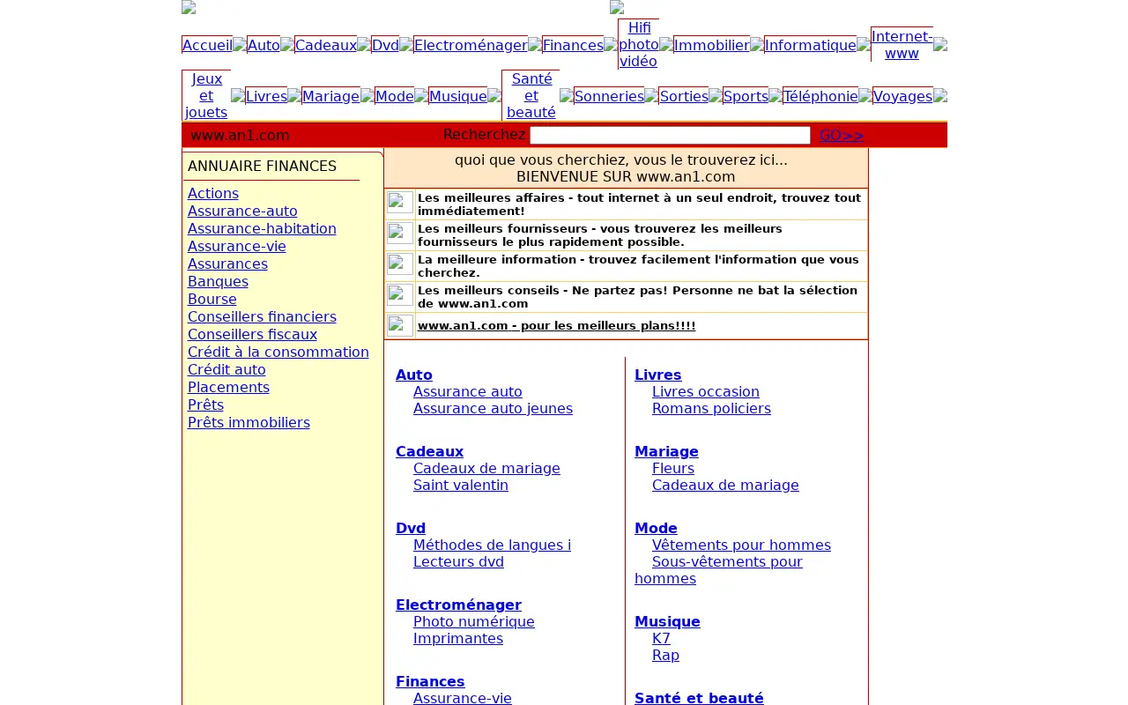
Task: Click the image icon beside 'La meilleure information'
Action: (x=400, y=264)
